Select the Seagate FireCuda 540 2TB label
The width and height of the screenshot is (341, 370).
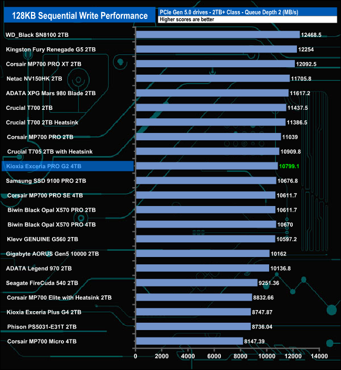coord(42,283)
